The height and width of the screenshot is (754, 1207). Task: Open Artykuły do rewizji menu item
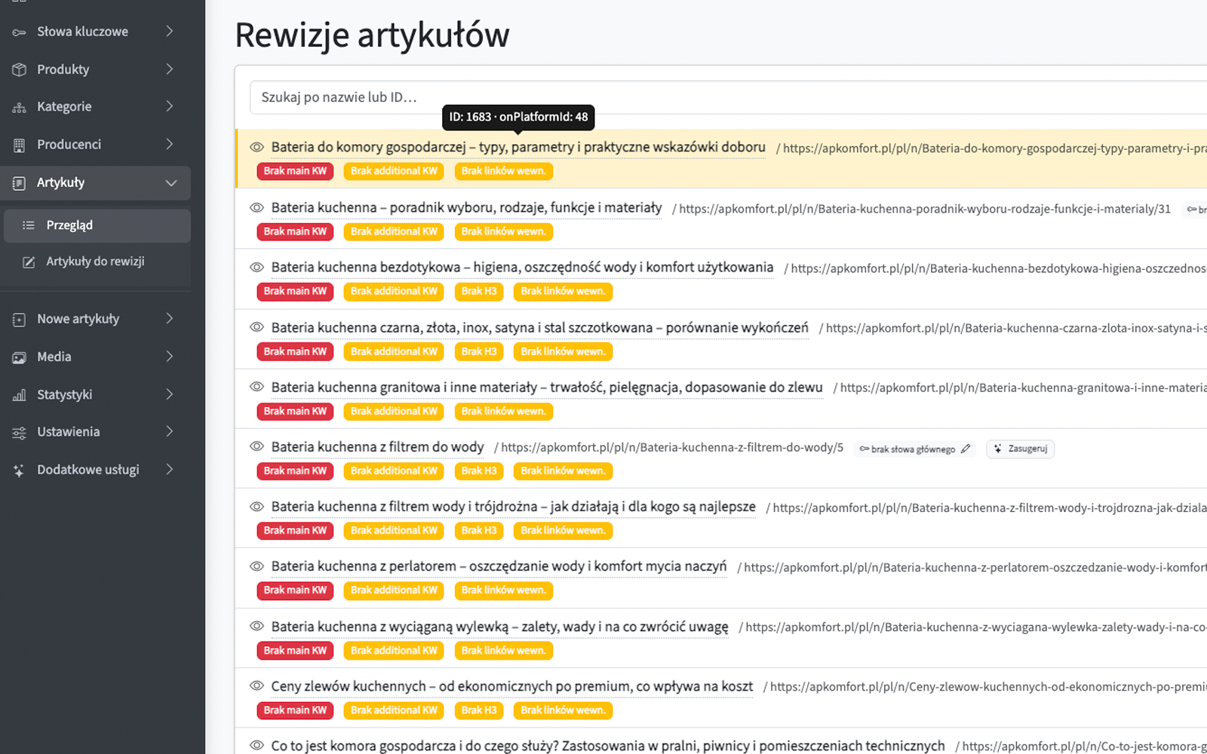(97, 262)
